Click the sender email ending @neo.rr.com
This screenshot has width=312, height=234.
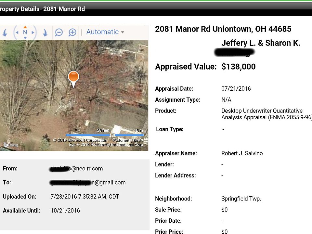76,169
